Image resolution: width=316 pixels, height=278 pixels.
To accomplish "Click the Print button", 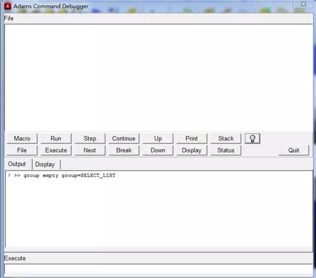I will point(192,139).
